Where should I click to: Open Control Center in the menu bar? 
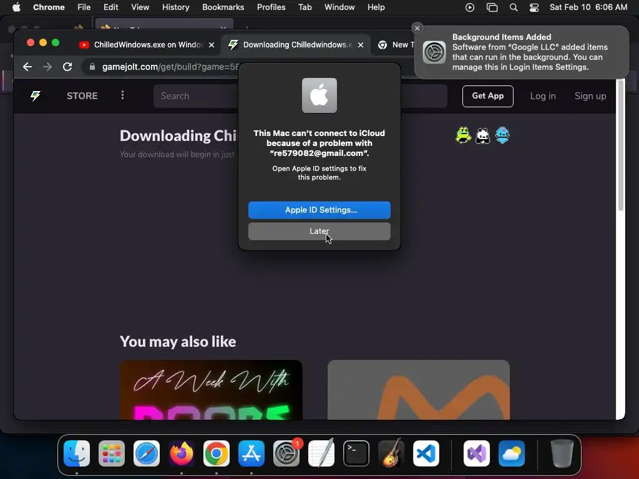[x=534, y=7]
